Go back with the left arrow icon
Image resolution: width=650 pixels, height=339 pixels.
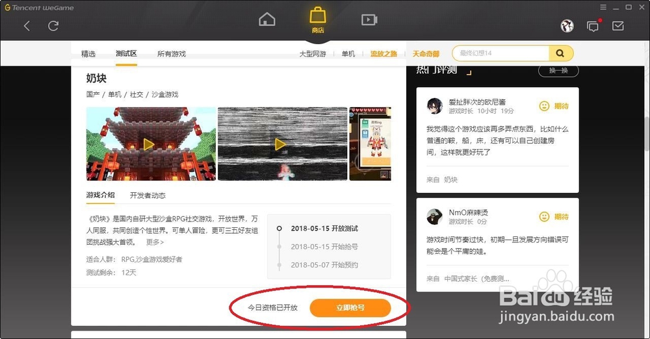[27, 26]
